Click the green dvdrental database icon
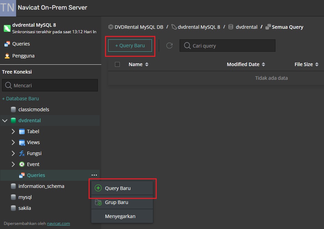The height and width of the screenshot is (229, 324). point(13,120)
